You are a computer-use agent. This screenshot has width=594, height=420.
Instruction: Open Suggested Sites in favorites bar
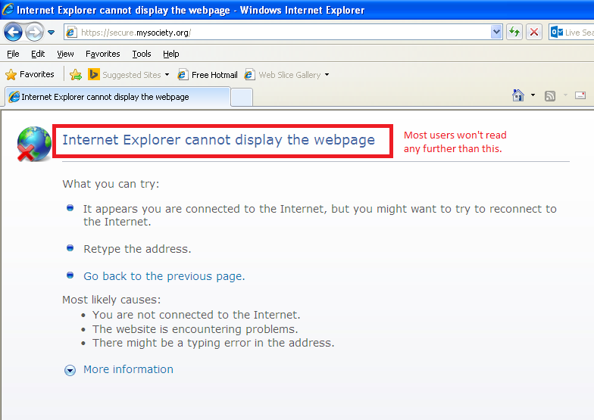tap(125, 74)
